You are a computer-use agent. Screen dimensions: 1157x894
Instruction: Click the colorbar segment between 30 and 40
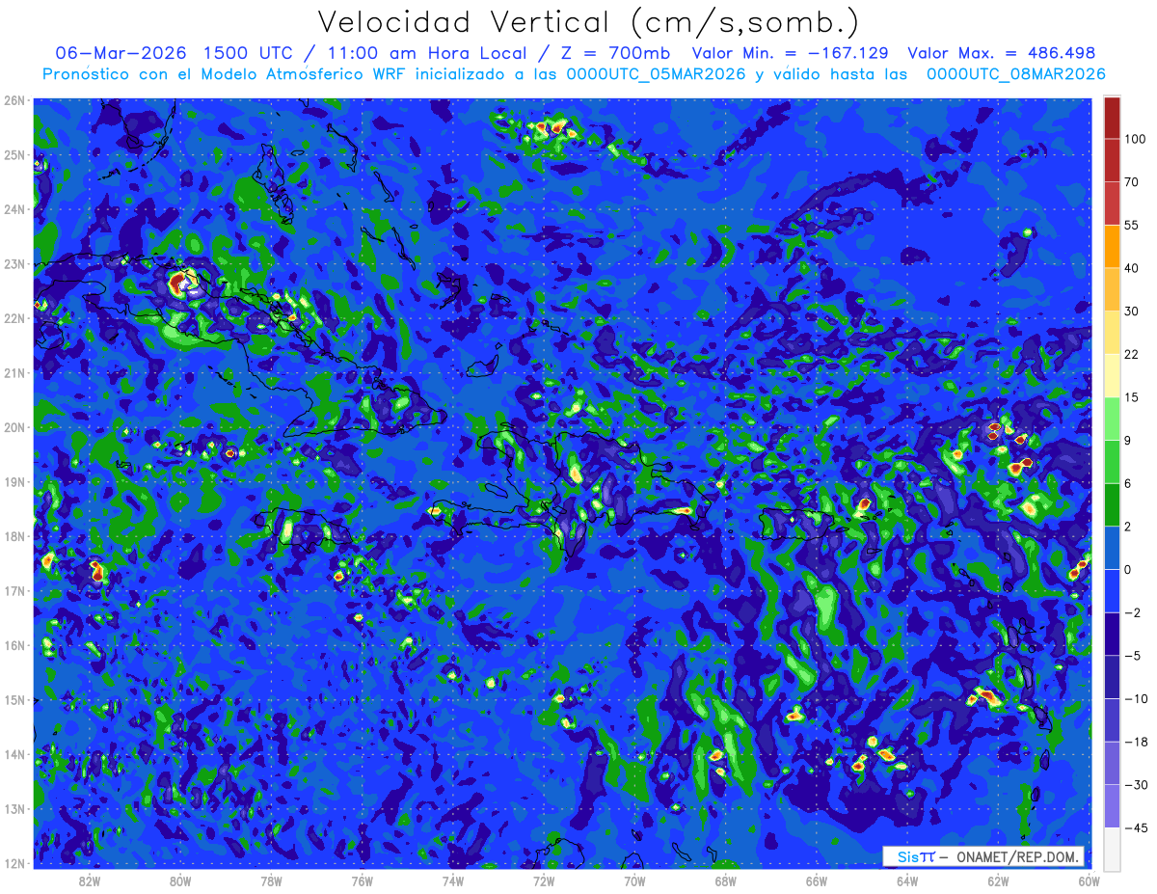1112,289
